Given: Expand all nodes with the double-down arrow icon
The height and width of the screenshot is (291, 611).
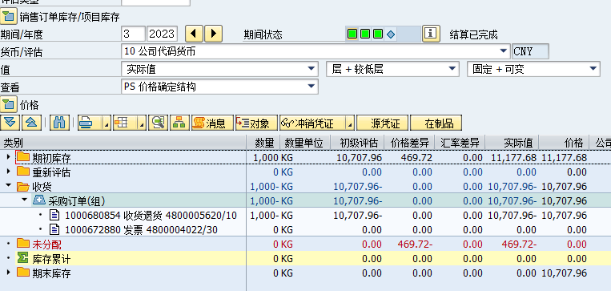Looking at the screenshot, I should (x=10, y=123).
